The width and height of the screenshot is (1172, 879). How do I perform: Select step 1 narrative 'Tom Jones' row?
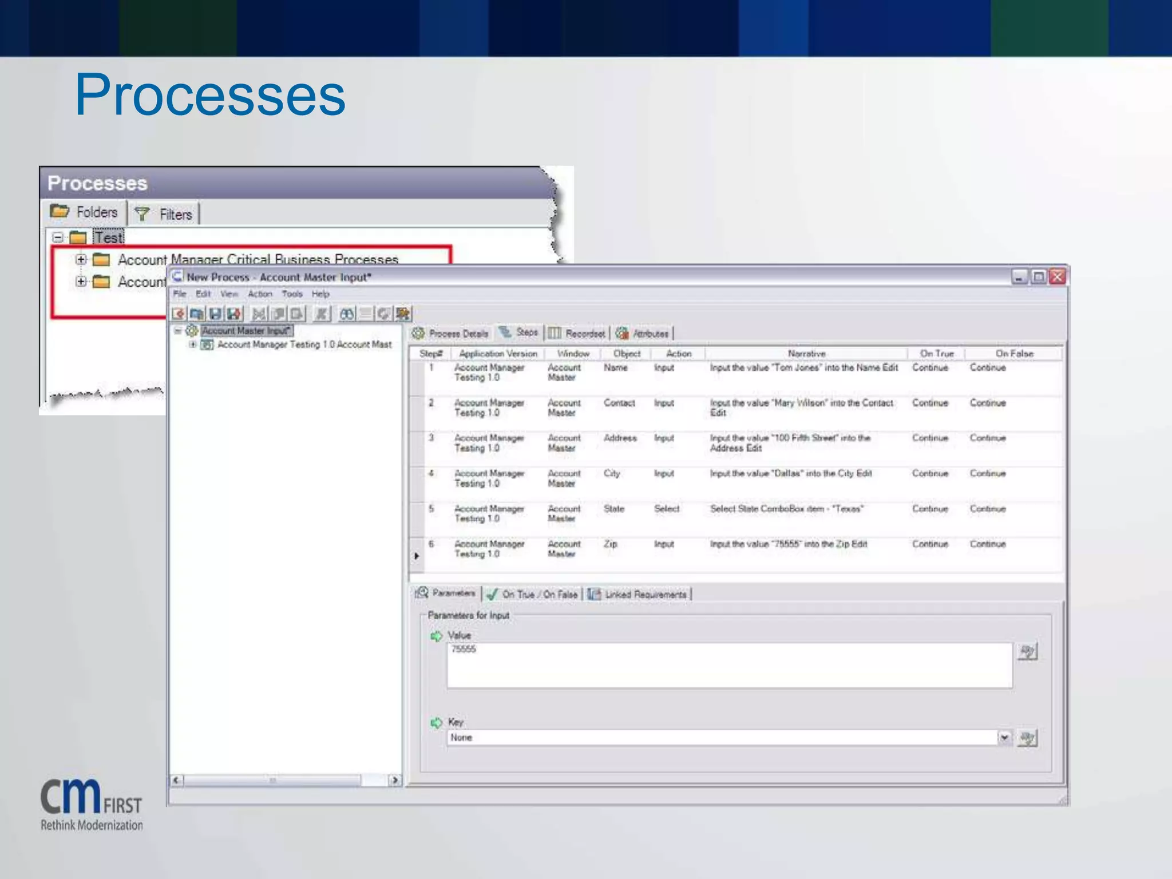tap(804, 368)
